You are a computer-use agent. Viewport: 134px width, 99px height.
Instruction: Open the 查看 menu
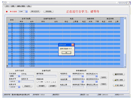(x=13, y=6)
